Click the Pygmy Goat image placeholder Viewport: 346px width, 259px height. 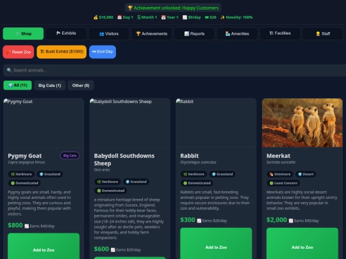[44, 123]
